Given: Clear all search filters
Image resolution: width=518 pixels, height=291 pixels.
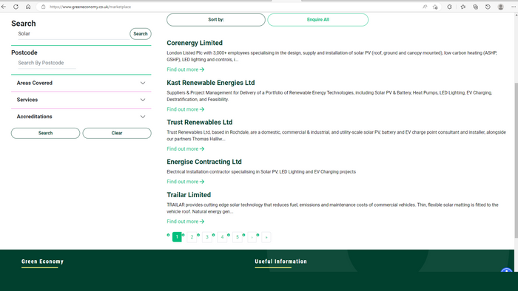Looking at the screenshot, I should 117,133.
